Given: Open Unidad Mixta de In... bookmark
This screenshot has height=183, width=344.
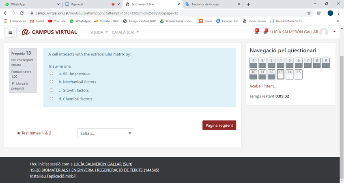Looking at the screenshot, I should 286,21.
